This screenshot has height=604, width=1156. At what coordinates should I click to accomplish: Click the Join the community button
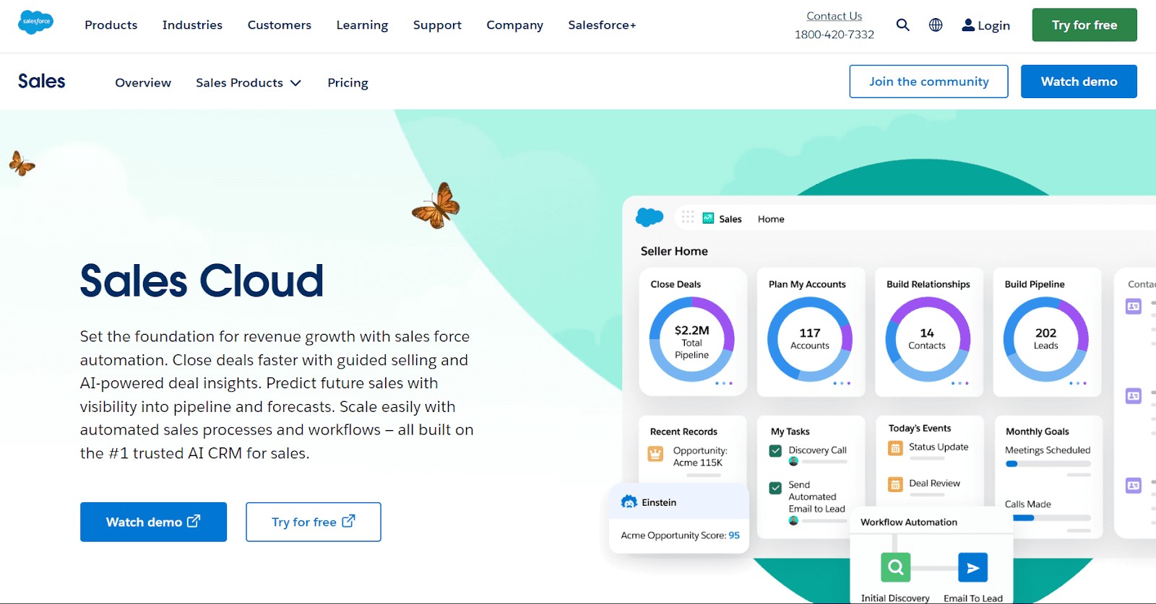click(x=928, y=82)
